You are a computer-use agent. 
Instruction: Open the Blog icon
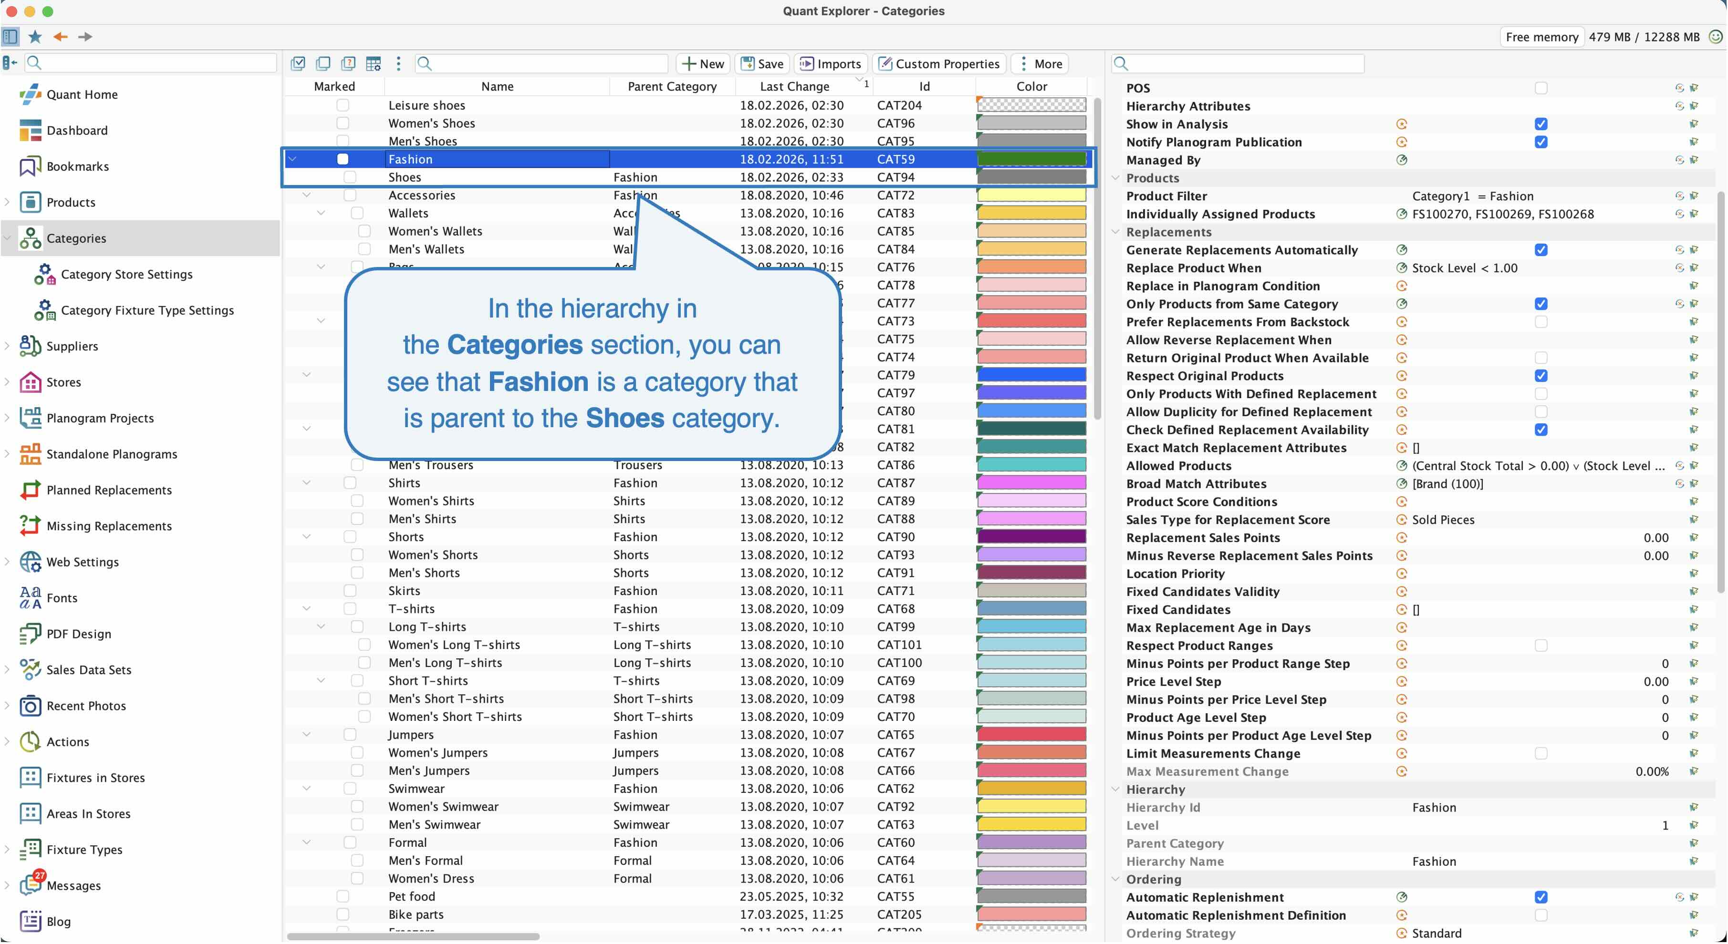click(x=30, y=922)
